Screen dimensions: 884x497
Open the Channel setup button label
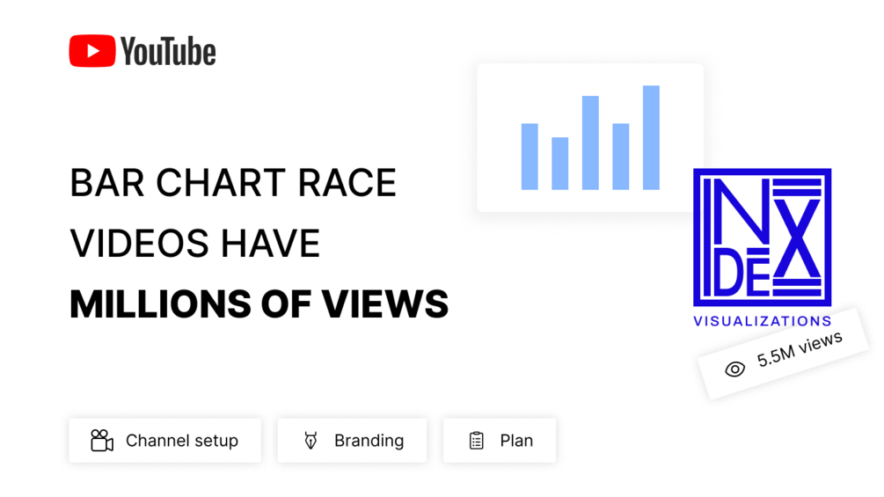pos(181,441)
